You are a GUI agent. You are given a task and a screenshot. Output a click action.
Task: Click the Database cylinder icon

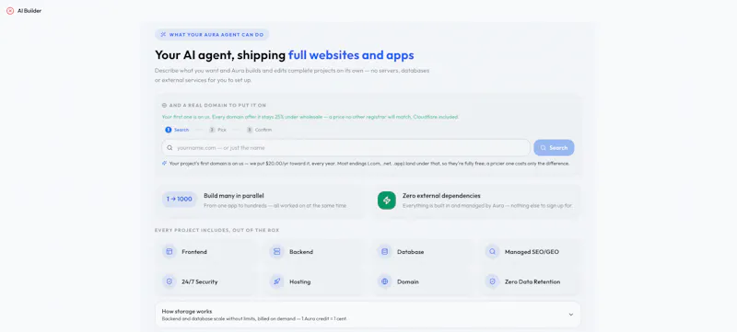pyautogui.click(x=384, y=252)
